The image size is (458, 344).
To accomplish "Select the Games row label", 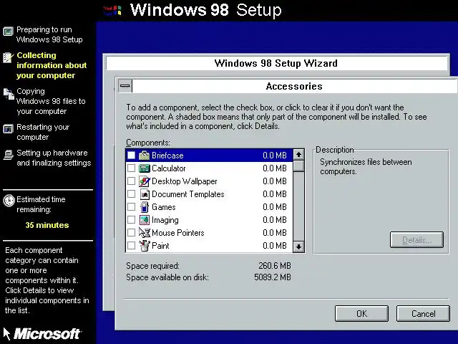I will [x=164, y=207].
